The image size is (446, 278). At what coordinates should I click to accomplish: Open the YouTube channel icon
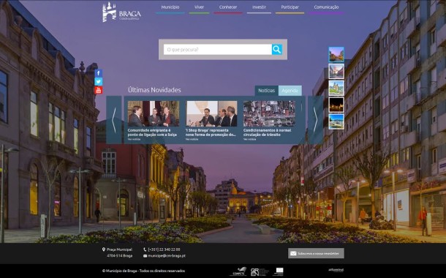pos(99,90)
